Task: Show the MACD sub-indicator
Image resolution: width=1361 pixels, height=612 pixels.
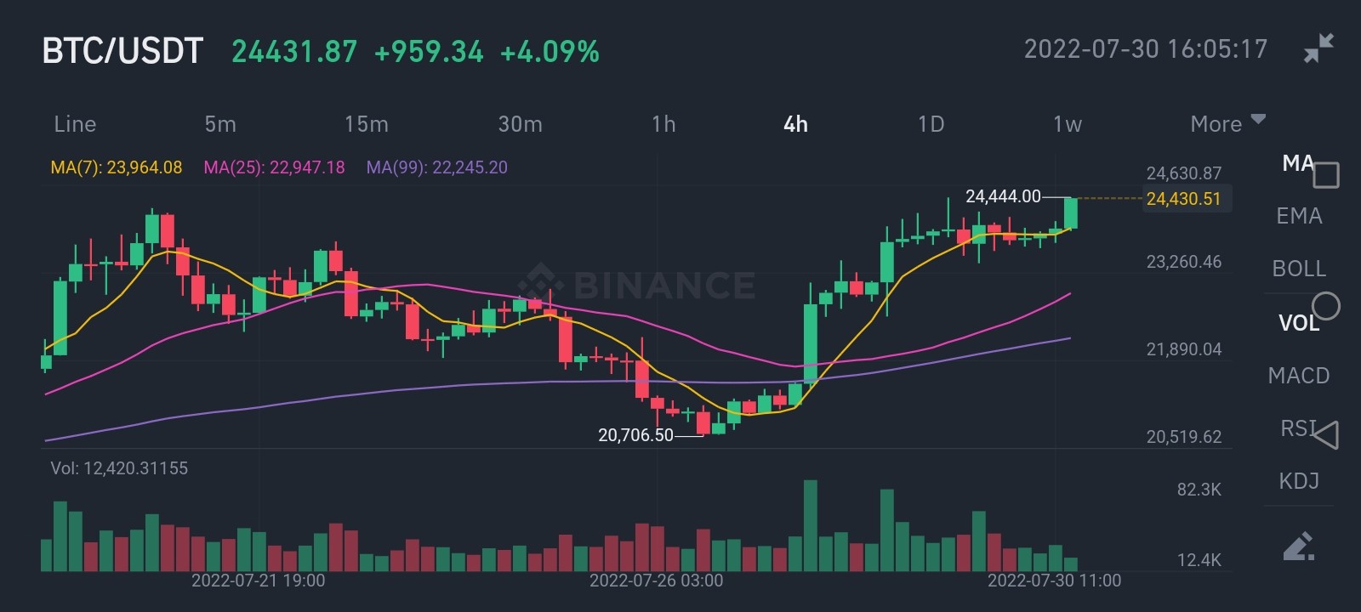Action: [x=1299, y=376]
